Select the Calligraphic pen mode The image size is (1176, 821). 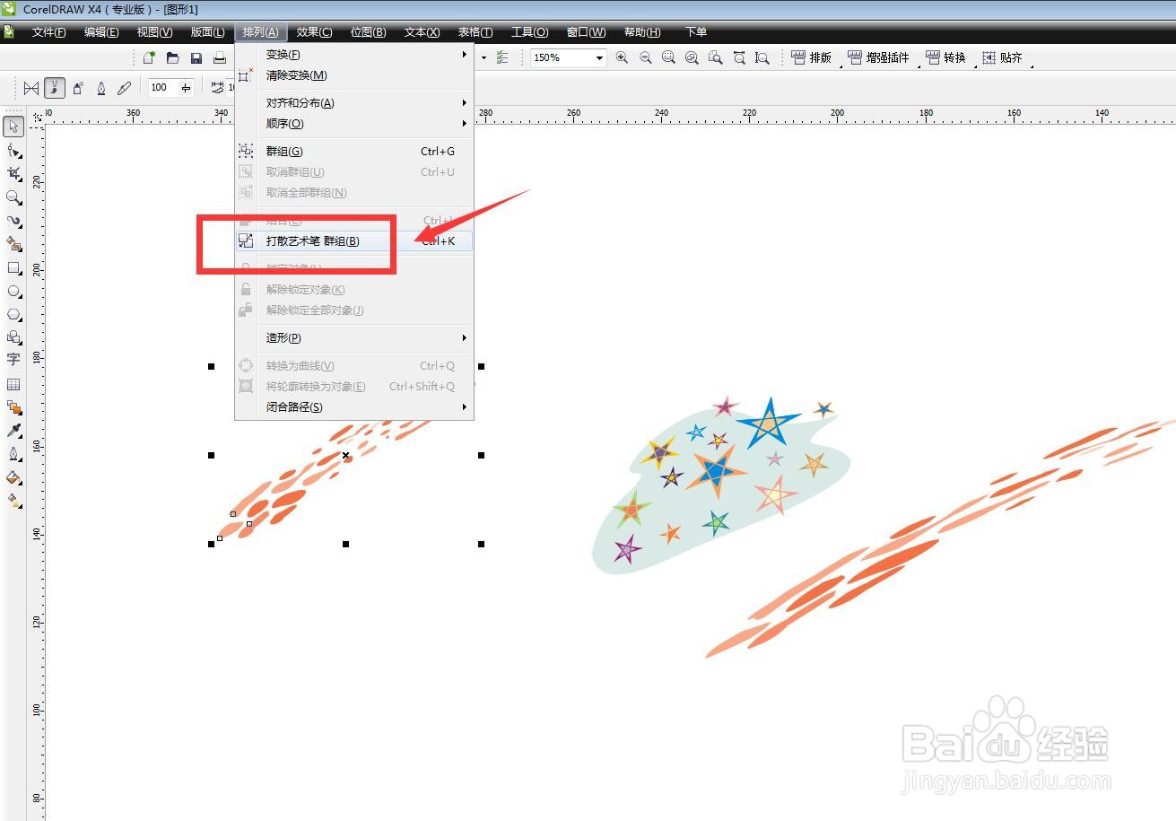101,88
